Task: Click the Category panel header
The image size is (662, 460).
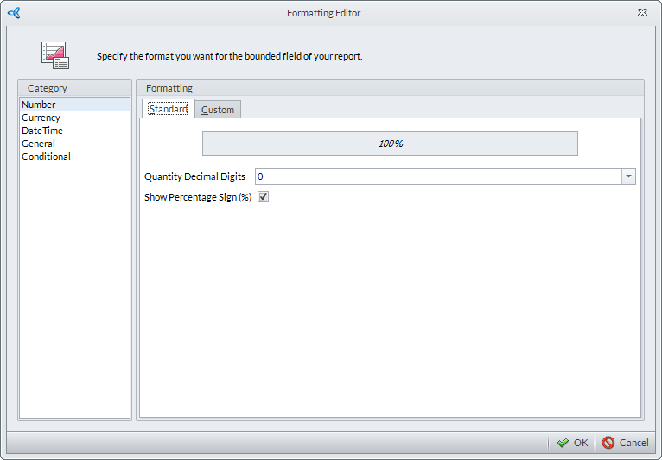Action: 48,88
